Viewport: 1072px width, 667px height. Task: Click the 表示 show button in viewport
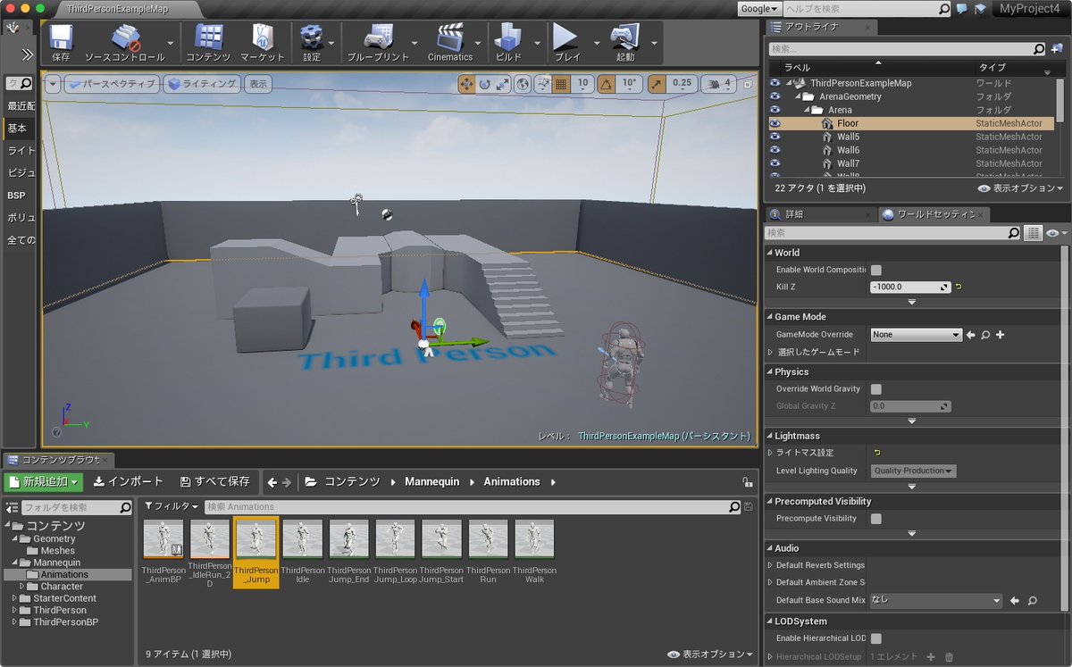258,84
